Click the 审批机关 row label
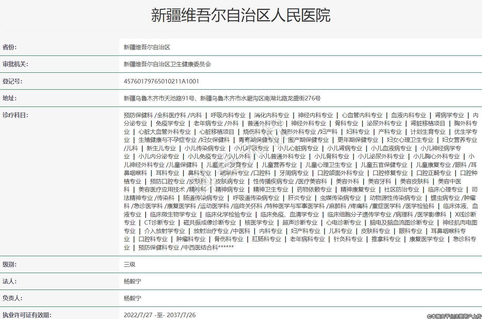Screen dimensions: 482x319 coord(15,64)
